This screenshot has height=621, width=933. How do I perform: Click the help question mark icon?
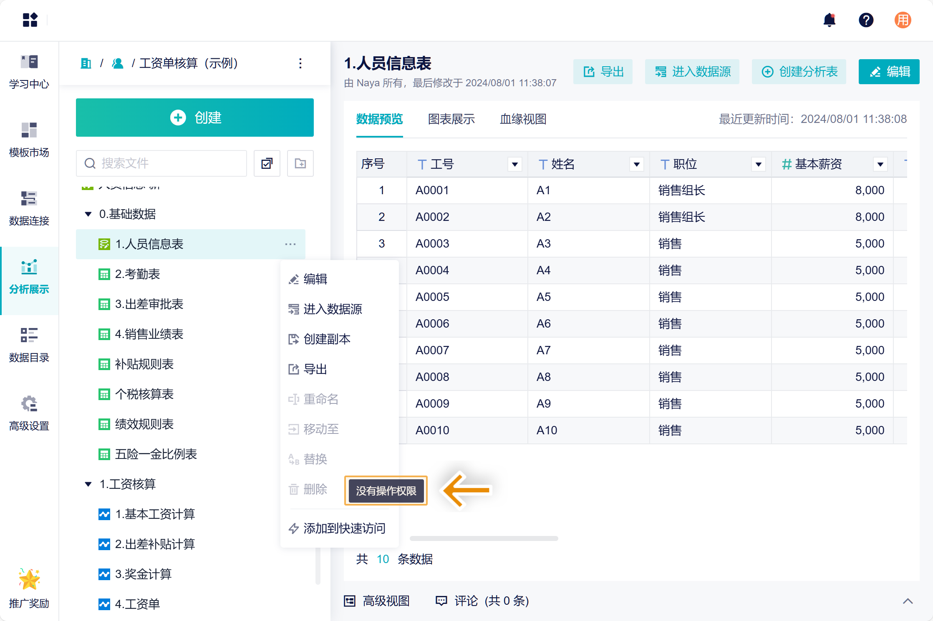coord(866,20)
